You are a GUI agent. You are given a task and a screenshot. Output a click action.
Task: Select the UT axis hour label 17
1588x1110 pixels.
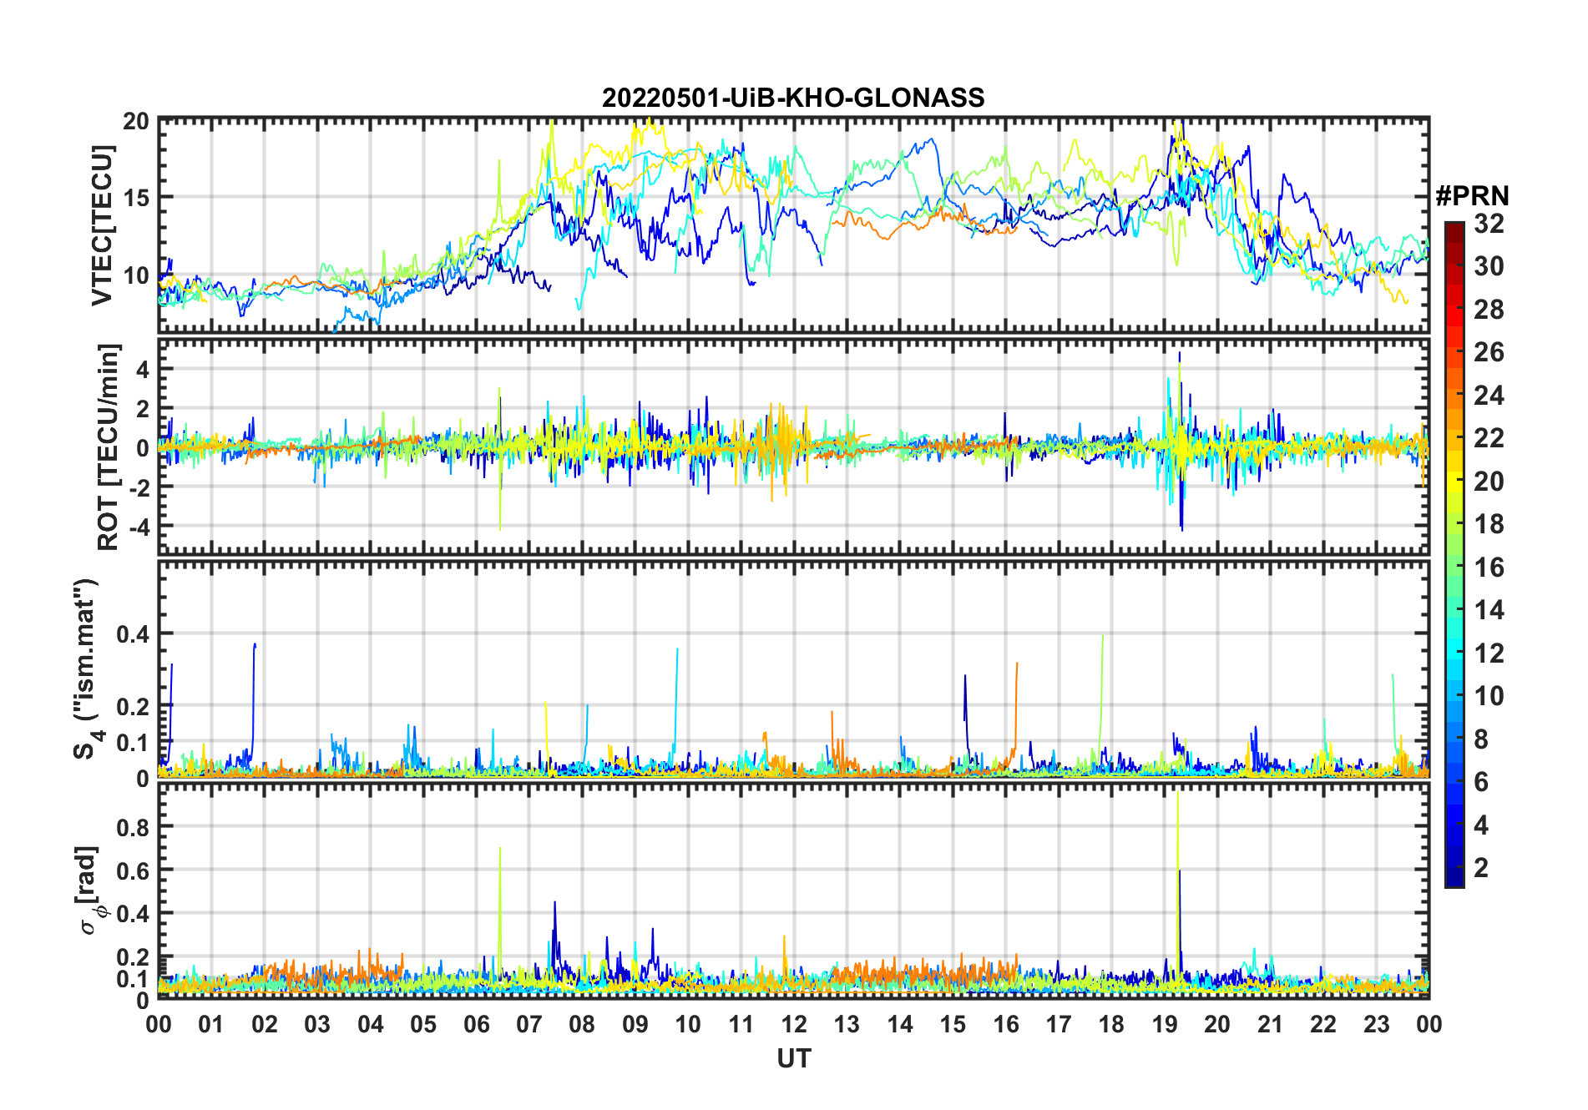coord(1059,1024)
